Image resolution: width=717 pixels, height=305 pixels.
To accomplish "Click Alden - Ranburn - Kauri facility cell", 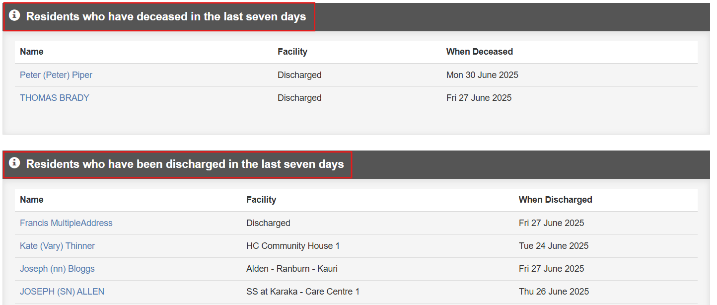I will 292,269.
